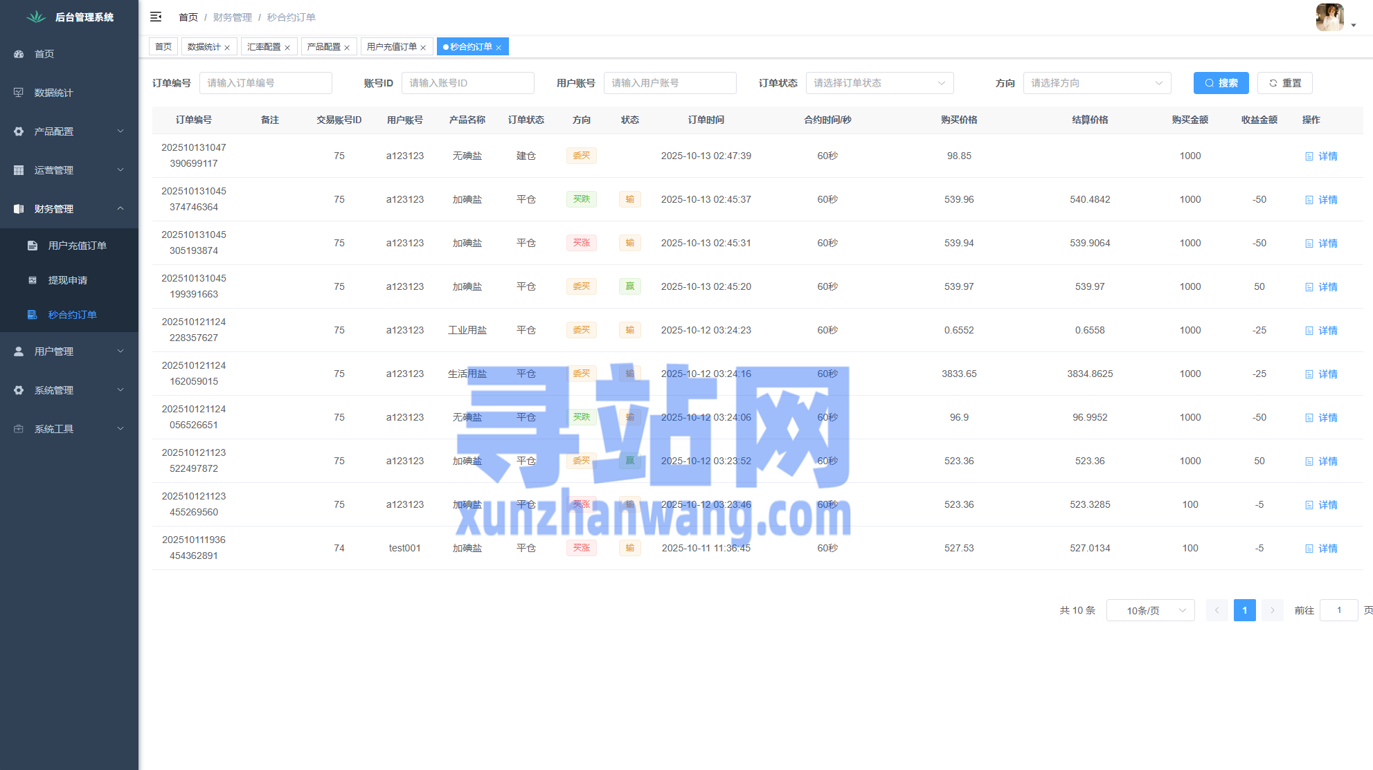1373x770 pixels.
Task: Open the 方向 select dropdown
Action: (x=1097, y=83)
